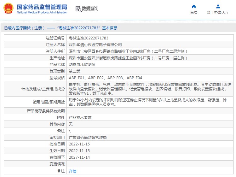
Task: Click the 有效期至 row label
Action: coord(57,157)
